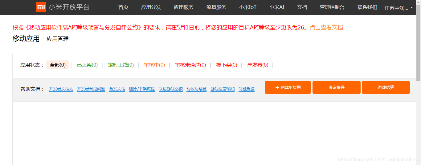Open the 删除/下架流程 help link
Image resolution: width=421 pixels, height=165 pixels.
(142, 89)
